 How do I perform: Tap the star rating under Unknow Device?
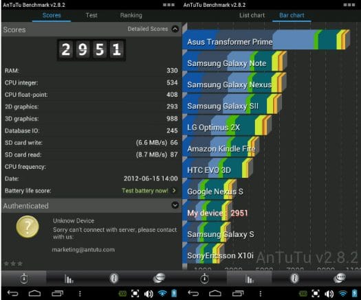(x=13, y=264)
